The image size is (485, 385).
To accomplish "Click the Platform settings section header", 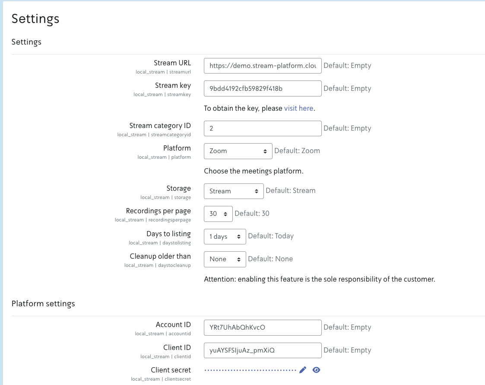I will click(43, 303).
